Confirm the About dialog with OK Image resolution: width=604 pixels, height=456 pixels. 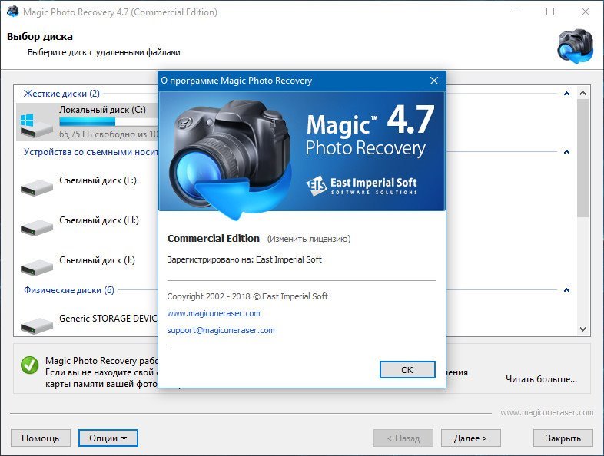(x=407, y=370)
